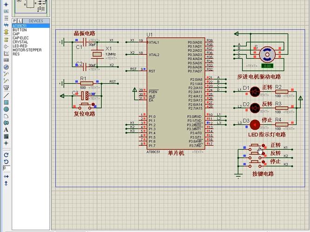Select MOTOR-STEPPER in the devices list

[27, 50]
